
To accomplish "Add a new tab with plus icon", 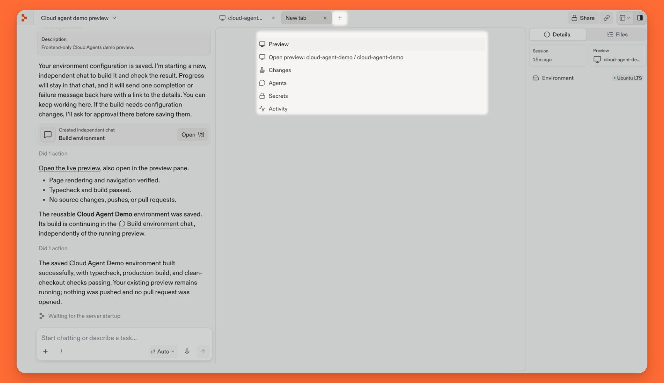I will [x=340, y=18].
